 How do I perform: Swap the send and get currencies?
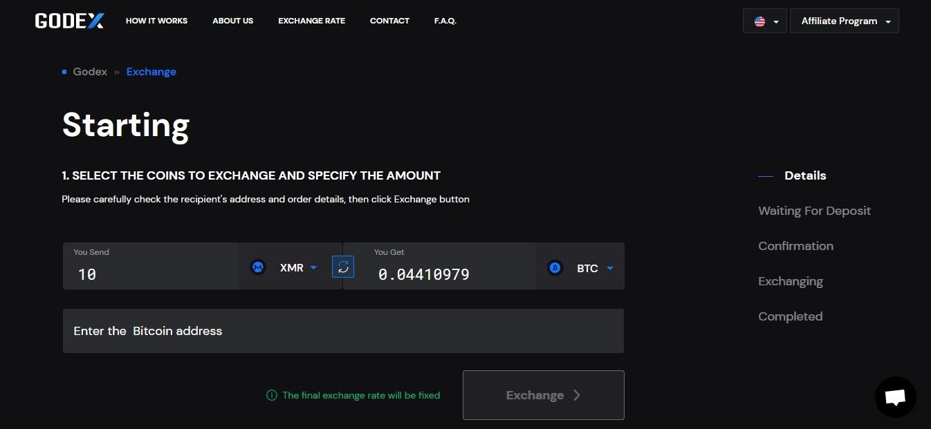(343, 267)
